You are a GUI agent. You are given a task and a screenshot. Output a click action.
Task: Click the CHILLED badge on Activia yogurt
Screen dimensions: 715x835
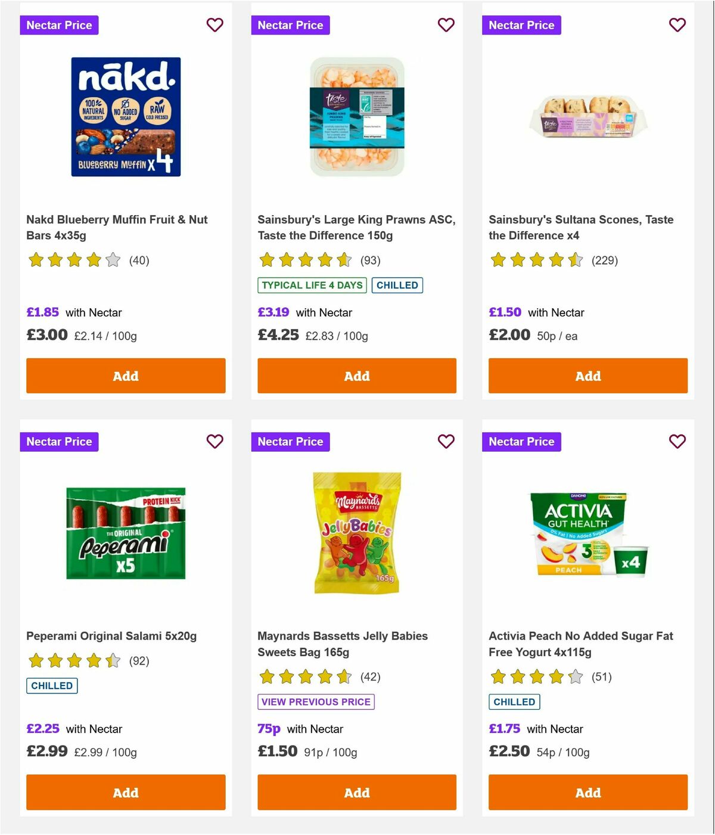[x=514, y=702]
